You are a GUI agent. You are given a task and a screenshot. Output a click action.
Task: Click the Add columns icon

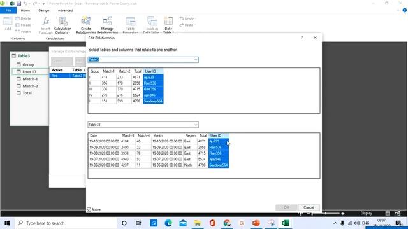pos(8,21)
